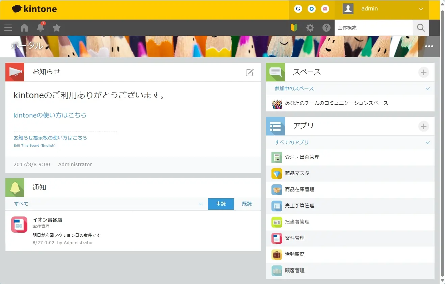Open the Edit This Board (English) link
This screenshot has height=284, width=445.
point(34,146)
